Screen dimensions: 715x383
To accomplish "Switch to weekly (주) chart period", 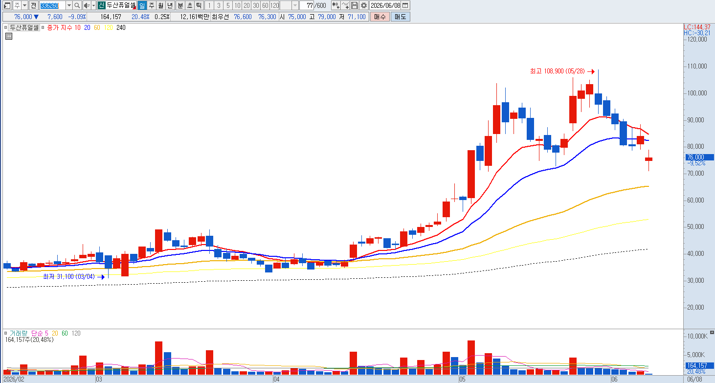I will click(151, 5).
